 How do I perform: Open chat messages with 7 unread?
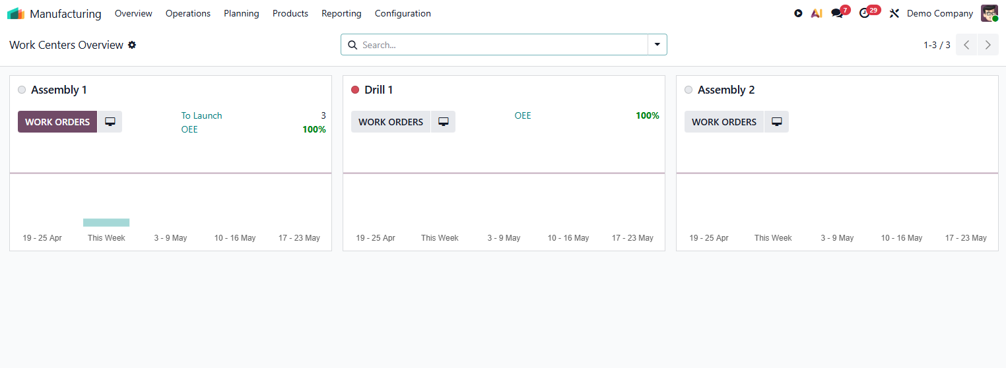coord(840,13)
